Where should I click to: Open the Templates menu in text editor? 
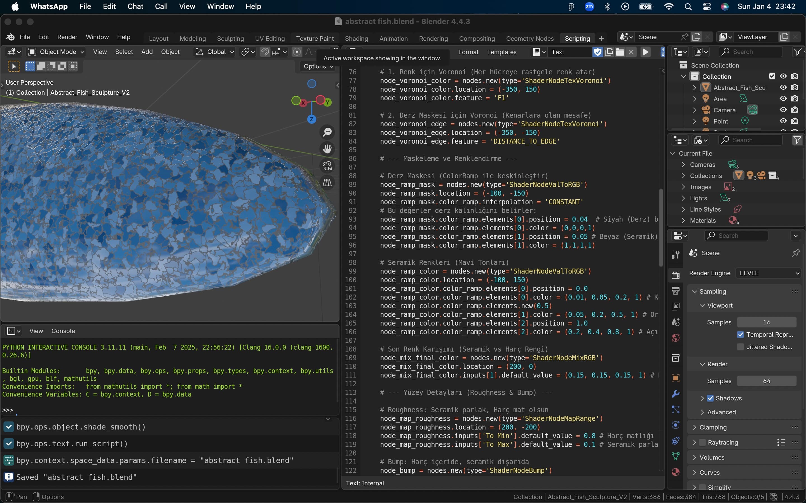[x=501, y=52]
